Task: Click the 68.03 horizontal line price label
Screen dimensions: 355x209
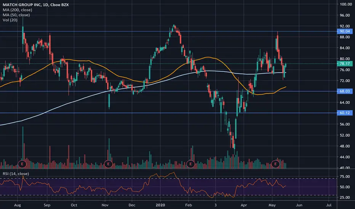Action: point(345,91)
